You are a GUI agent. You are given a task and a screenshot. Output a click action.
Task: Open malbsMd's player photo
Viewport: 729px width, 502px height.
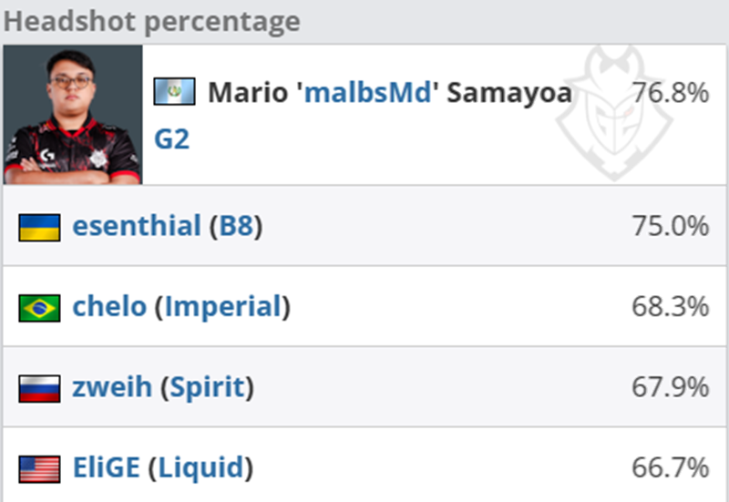(73, 115)
